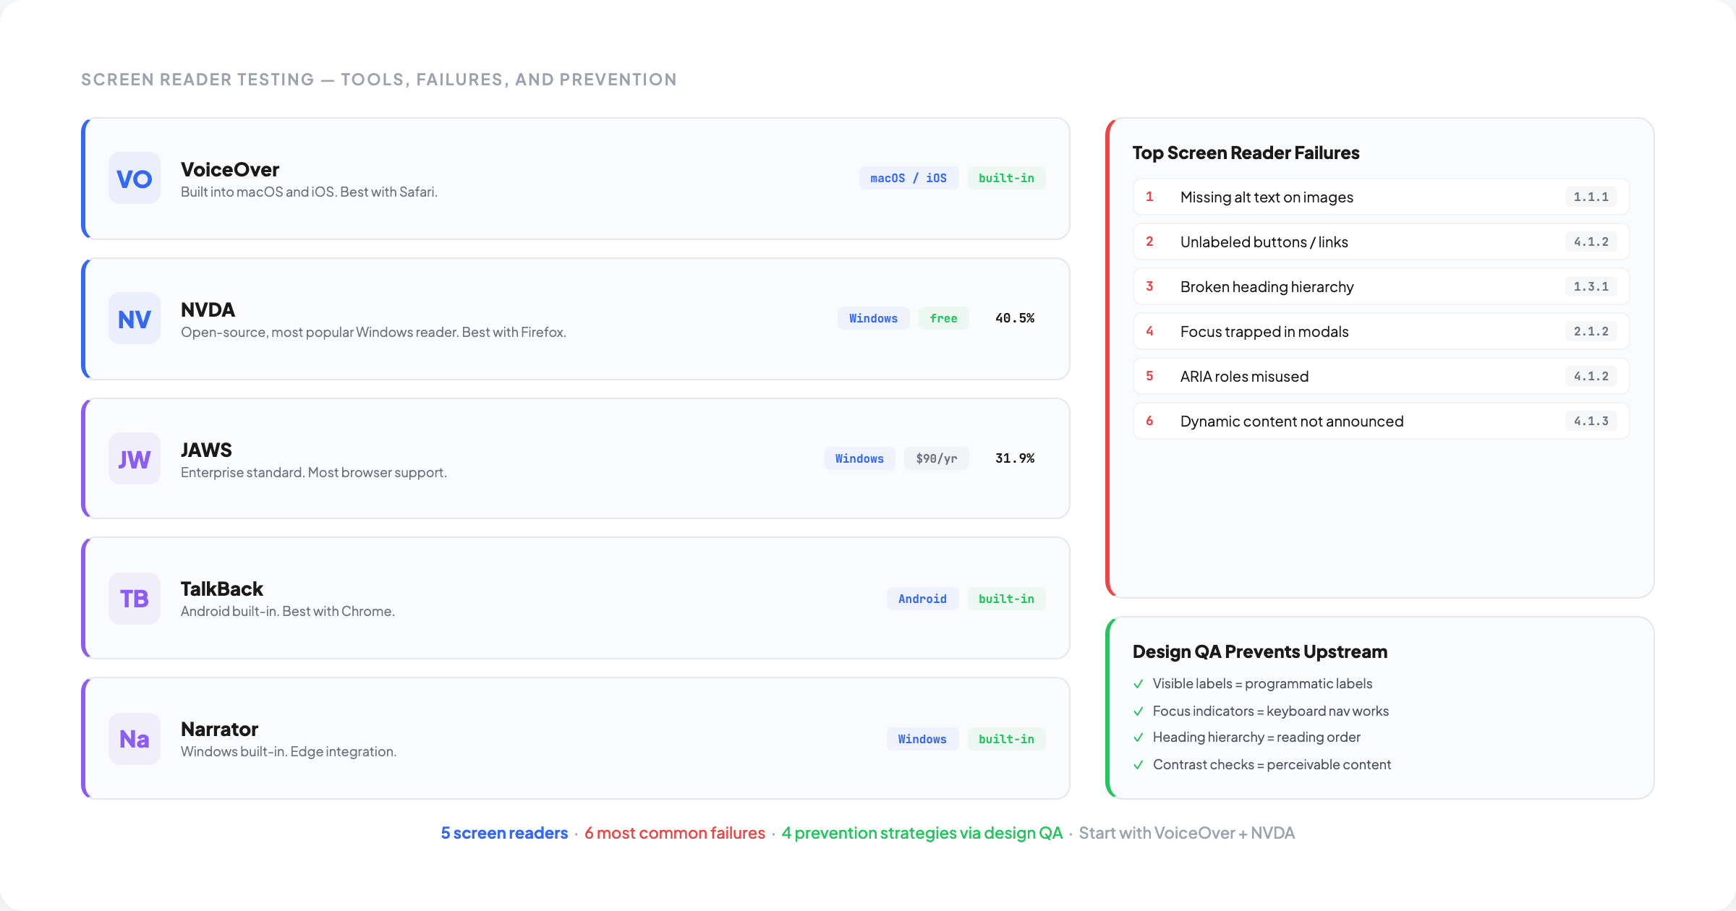Select failure row Focus trapped in modals
The height and width of the screenshot is (911, 1736).
pyautogui.click(x=1381, y=331)
